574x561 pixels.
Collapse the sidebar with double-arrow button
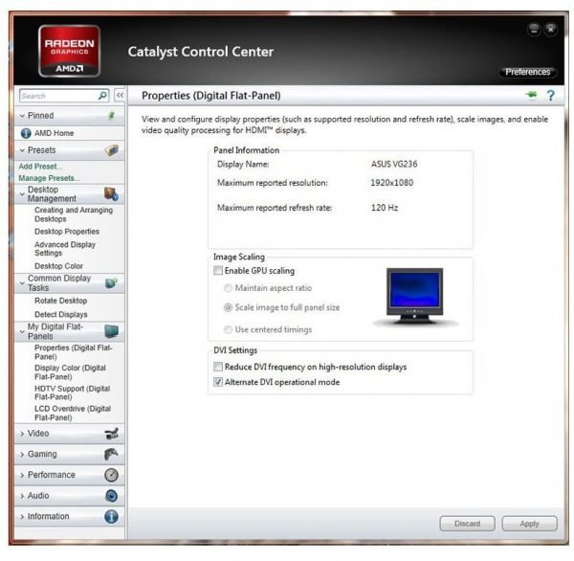tap(120, 96)
